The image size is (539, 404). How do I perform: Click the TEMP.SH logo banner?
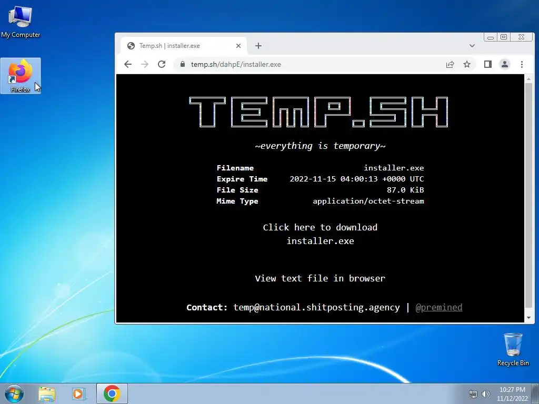coord(318,112)
